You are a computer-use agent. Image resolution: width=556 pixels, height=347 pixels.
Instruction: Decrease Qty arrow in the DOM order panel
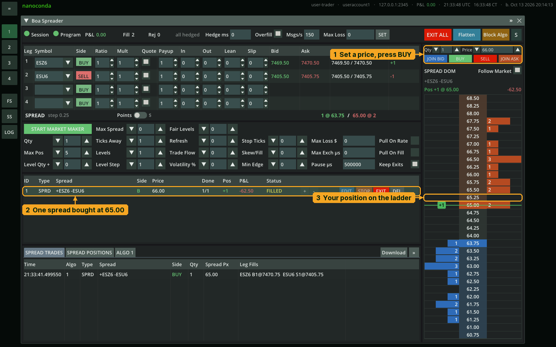(x=436, y=50)
